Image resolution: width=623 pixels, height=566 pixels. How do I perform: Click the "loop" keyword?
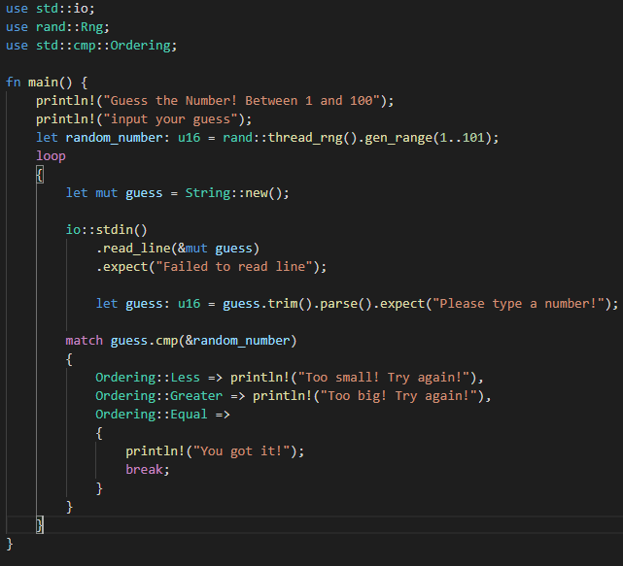[51, 156]
